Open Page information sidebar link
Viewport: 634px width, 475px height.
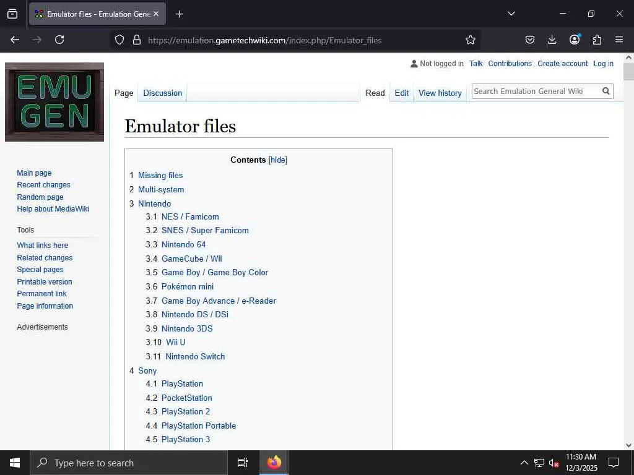pyautogui.click(x=45, y=306)
